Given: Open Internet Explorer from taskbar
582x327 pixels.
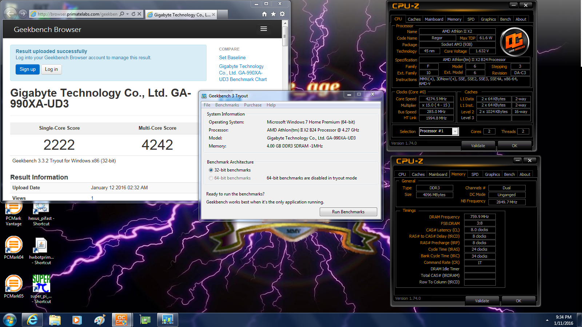Looking at the screenshot, I should pos(32,320).
